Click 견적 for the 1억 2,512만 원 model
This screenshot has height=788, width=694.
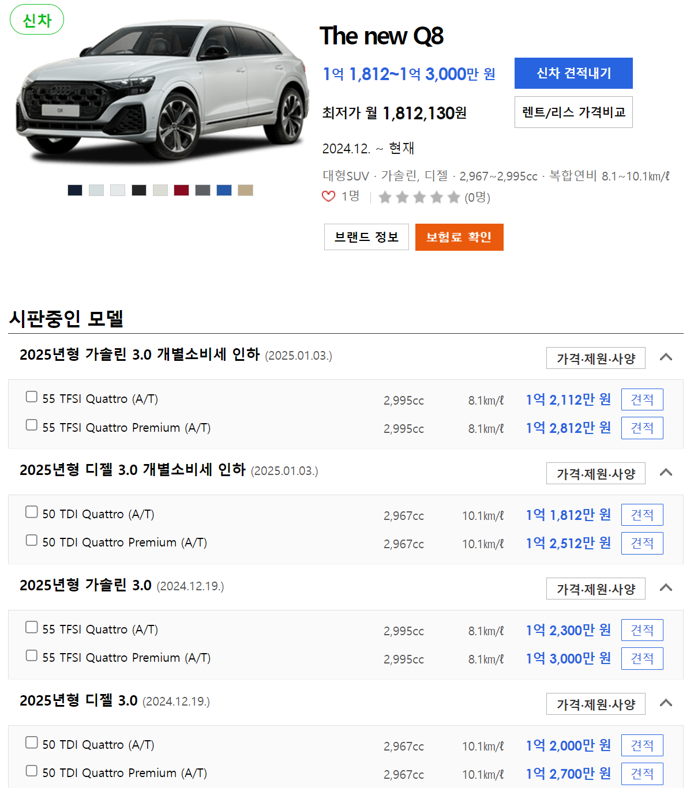pyautogui.click(x=642, y=543)
